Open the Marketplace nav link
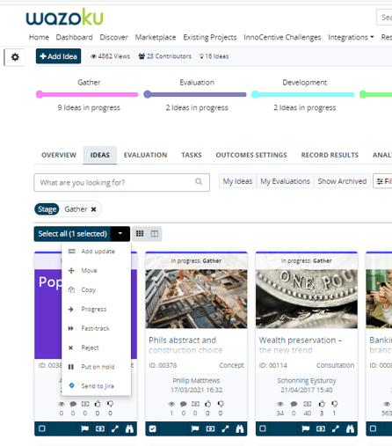This screenshot has width=392, height=446. point(156,37)
